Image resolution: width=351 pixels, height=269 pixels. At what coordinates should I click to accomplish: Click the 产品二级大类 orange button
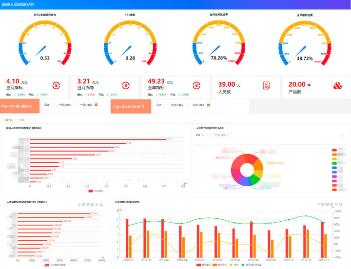[x=131, y=106]
